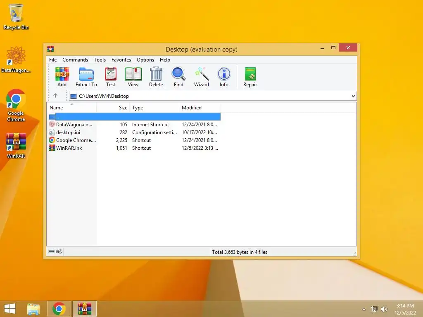
Task: Click the 2,225 size cell
Action: pyautogui.click(x=122, y=140)
